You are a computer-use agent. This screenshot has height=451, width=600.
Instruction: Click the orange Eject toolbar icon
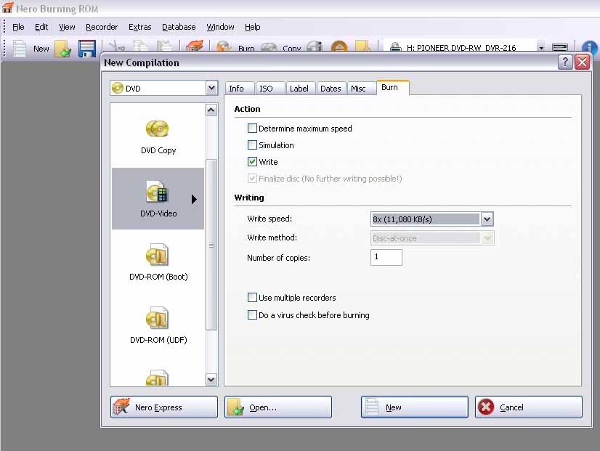point(339,47)
